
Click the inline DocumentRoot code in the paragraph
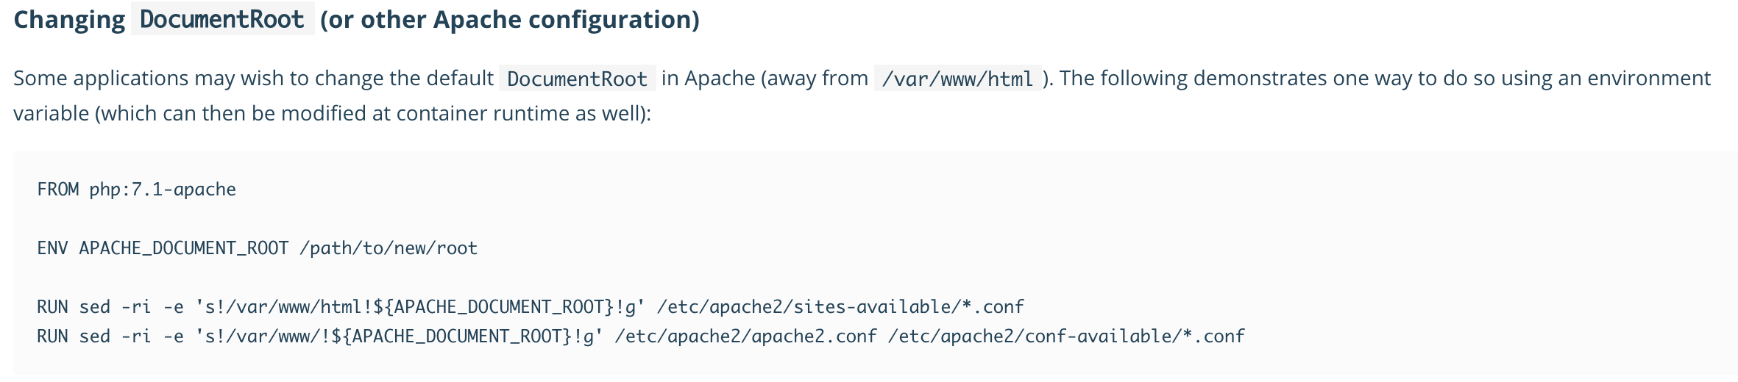click(577, 79)
